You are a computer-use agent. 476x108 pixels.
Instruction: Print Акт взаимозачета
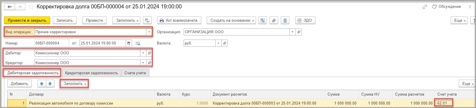tap(179, 20)
